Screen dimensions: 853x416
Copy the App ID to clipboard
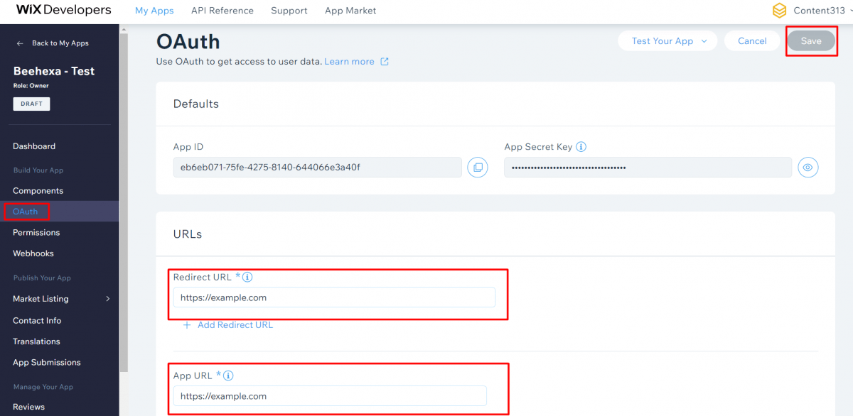tap(478, 168)
